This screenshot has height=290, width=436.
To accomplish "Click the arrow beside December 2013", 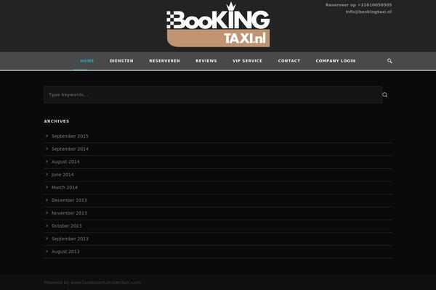I will point(47,200).
